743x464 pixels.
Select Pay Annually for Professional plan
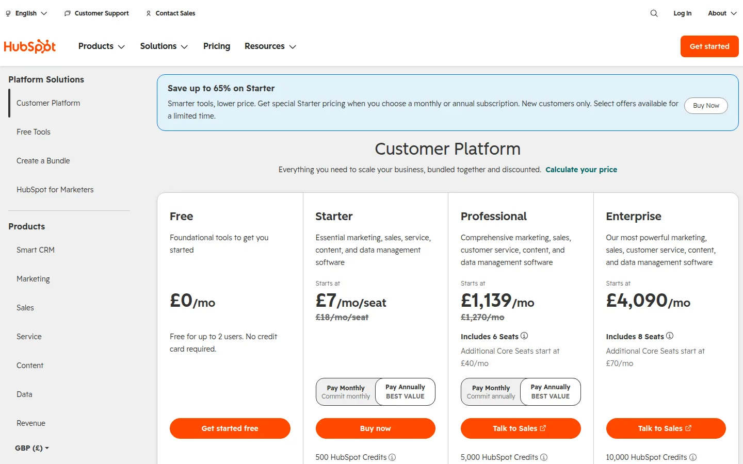click(551, 392)
